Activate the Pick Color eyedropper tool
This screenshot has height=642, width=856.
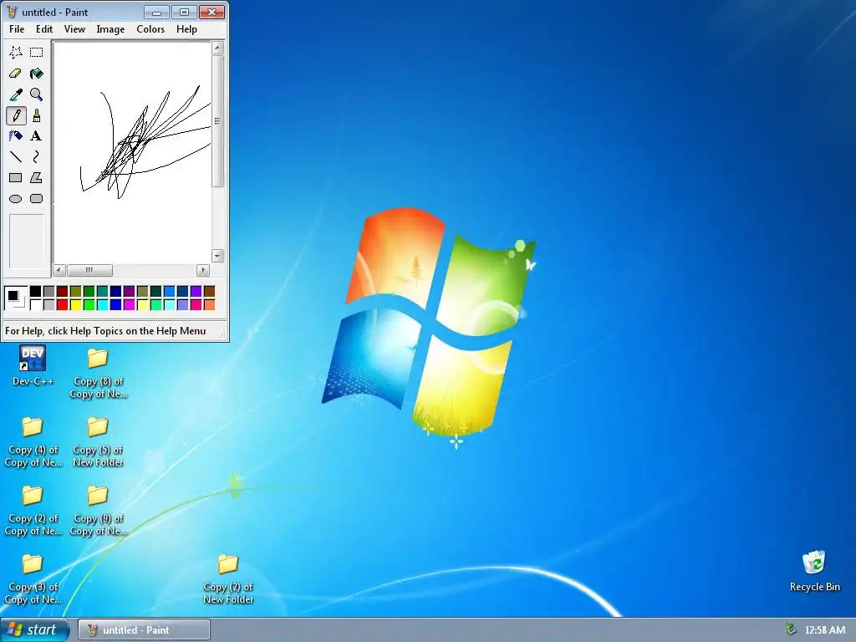click(15, 94)
